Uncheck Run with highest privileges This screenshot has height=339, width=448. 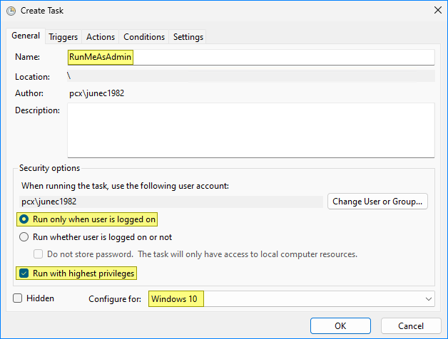click(x=24, y=273)
